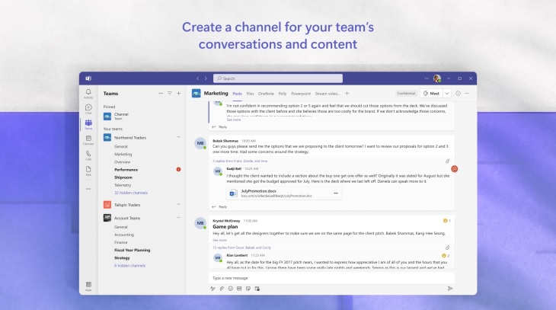Open Files from the left rail
556x310 pixels.
click(x=88, y=171)
